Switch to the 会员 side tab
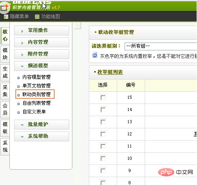Screen dimensions: 197x185 pyautogui.click(x=5, y=109)
